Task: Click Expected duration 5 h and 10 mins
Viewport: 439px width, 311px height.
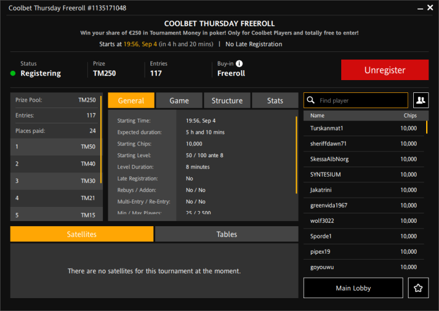Action: click(205, 132)
